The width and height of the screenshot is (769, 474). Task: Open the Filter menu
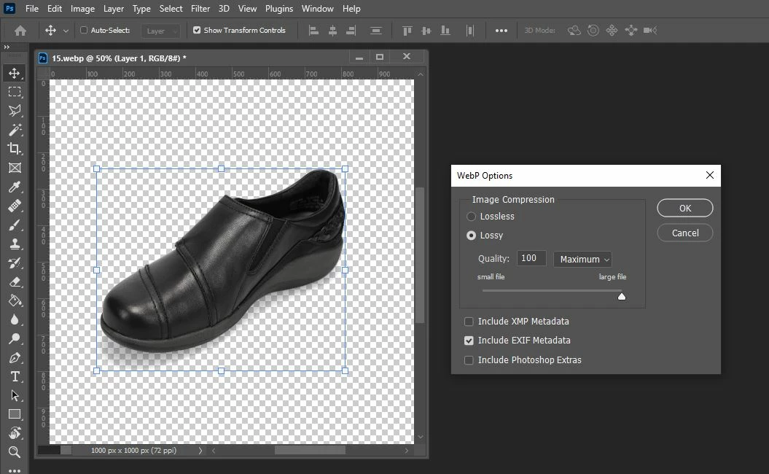click(x=200, y=9)
